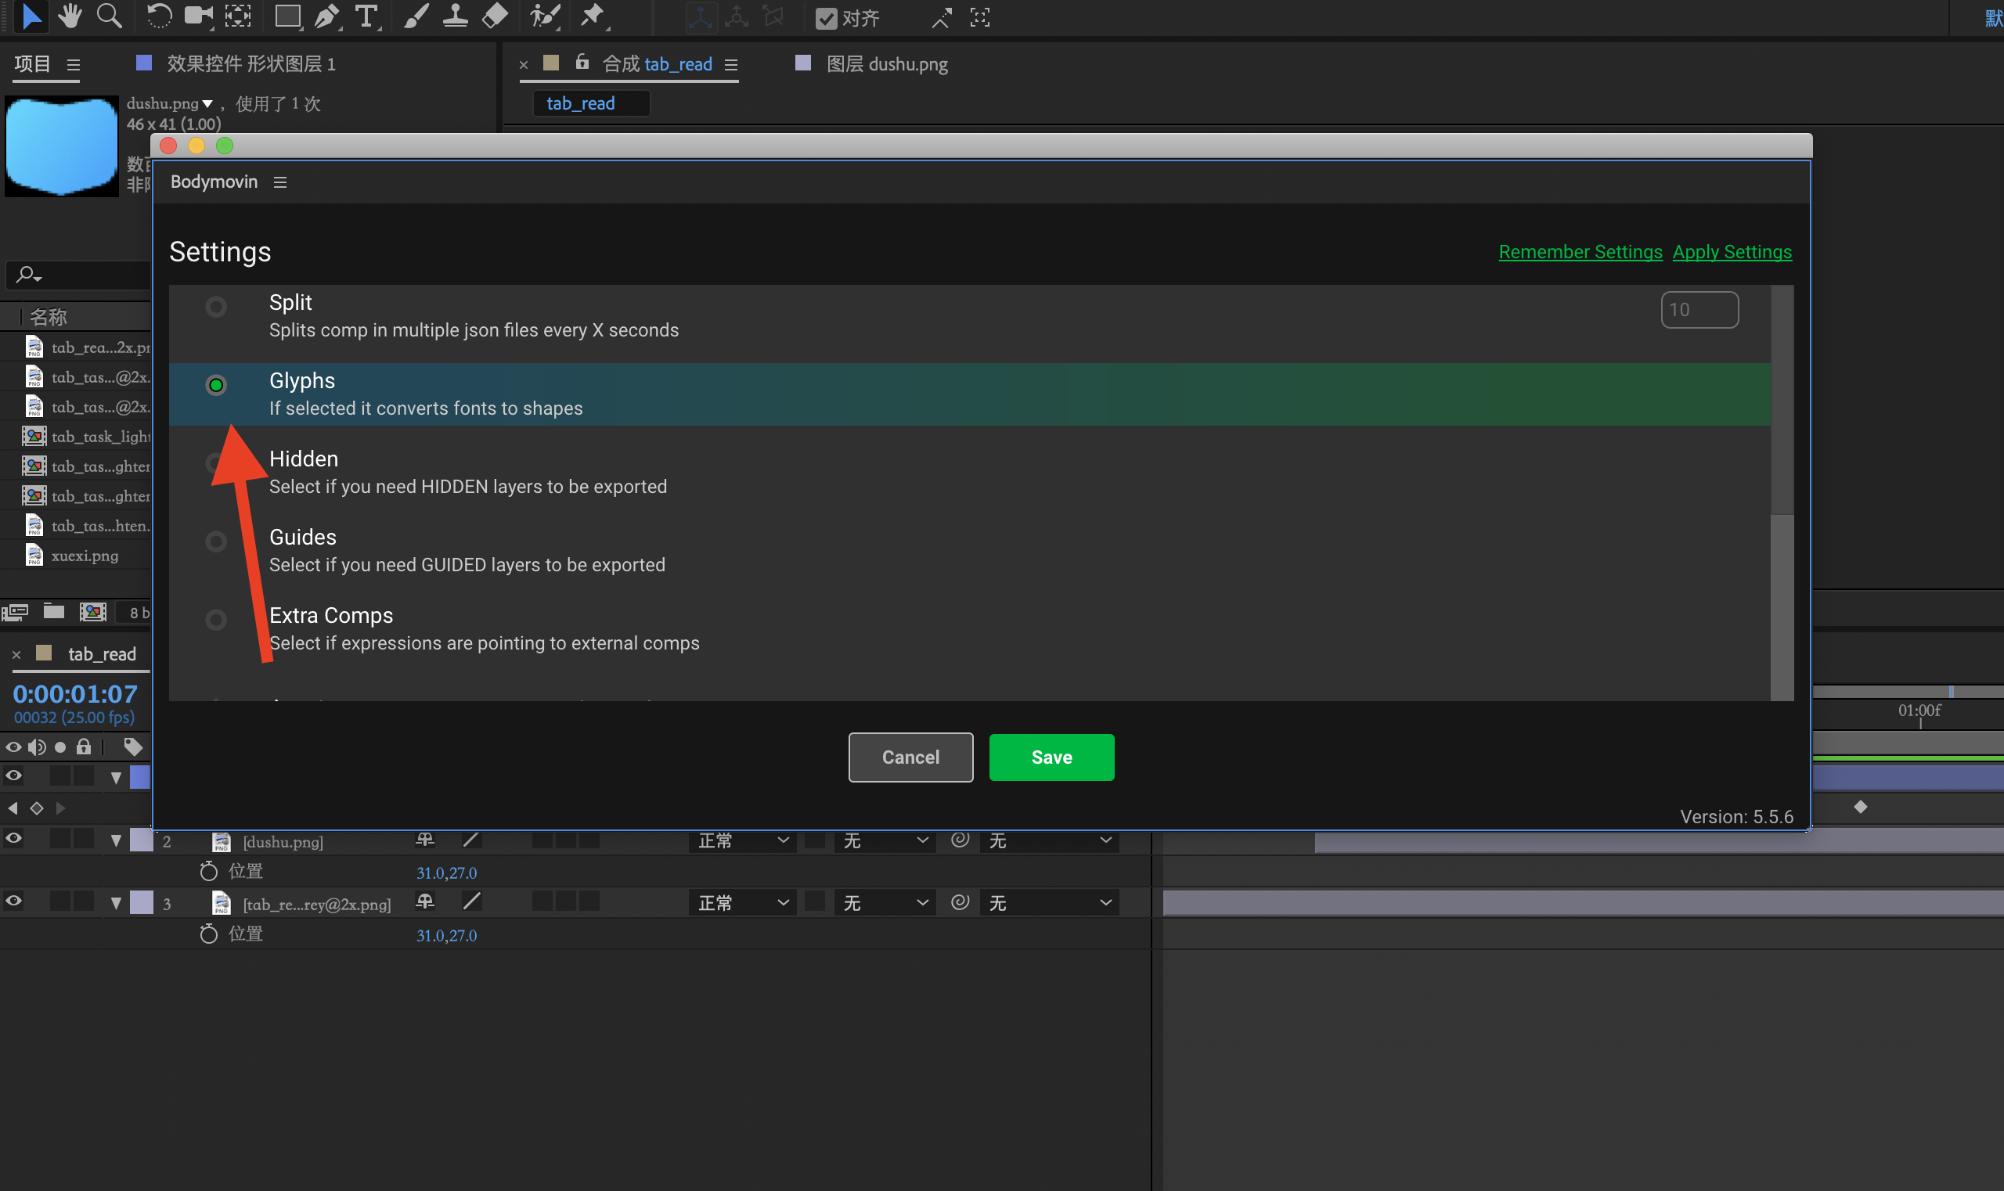Screen dimensions: 2004x1191
Task: Click the label tag column icon
Action: [133, 747]
